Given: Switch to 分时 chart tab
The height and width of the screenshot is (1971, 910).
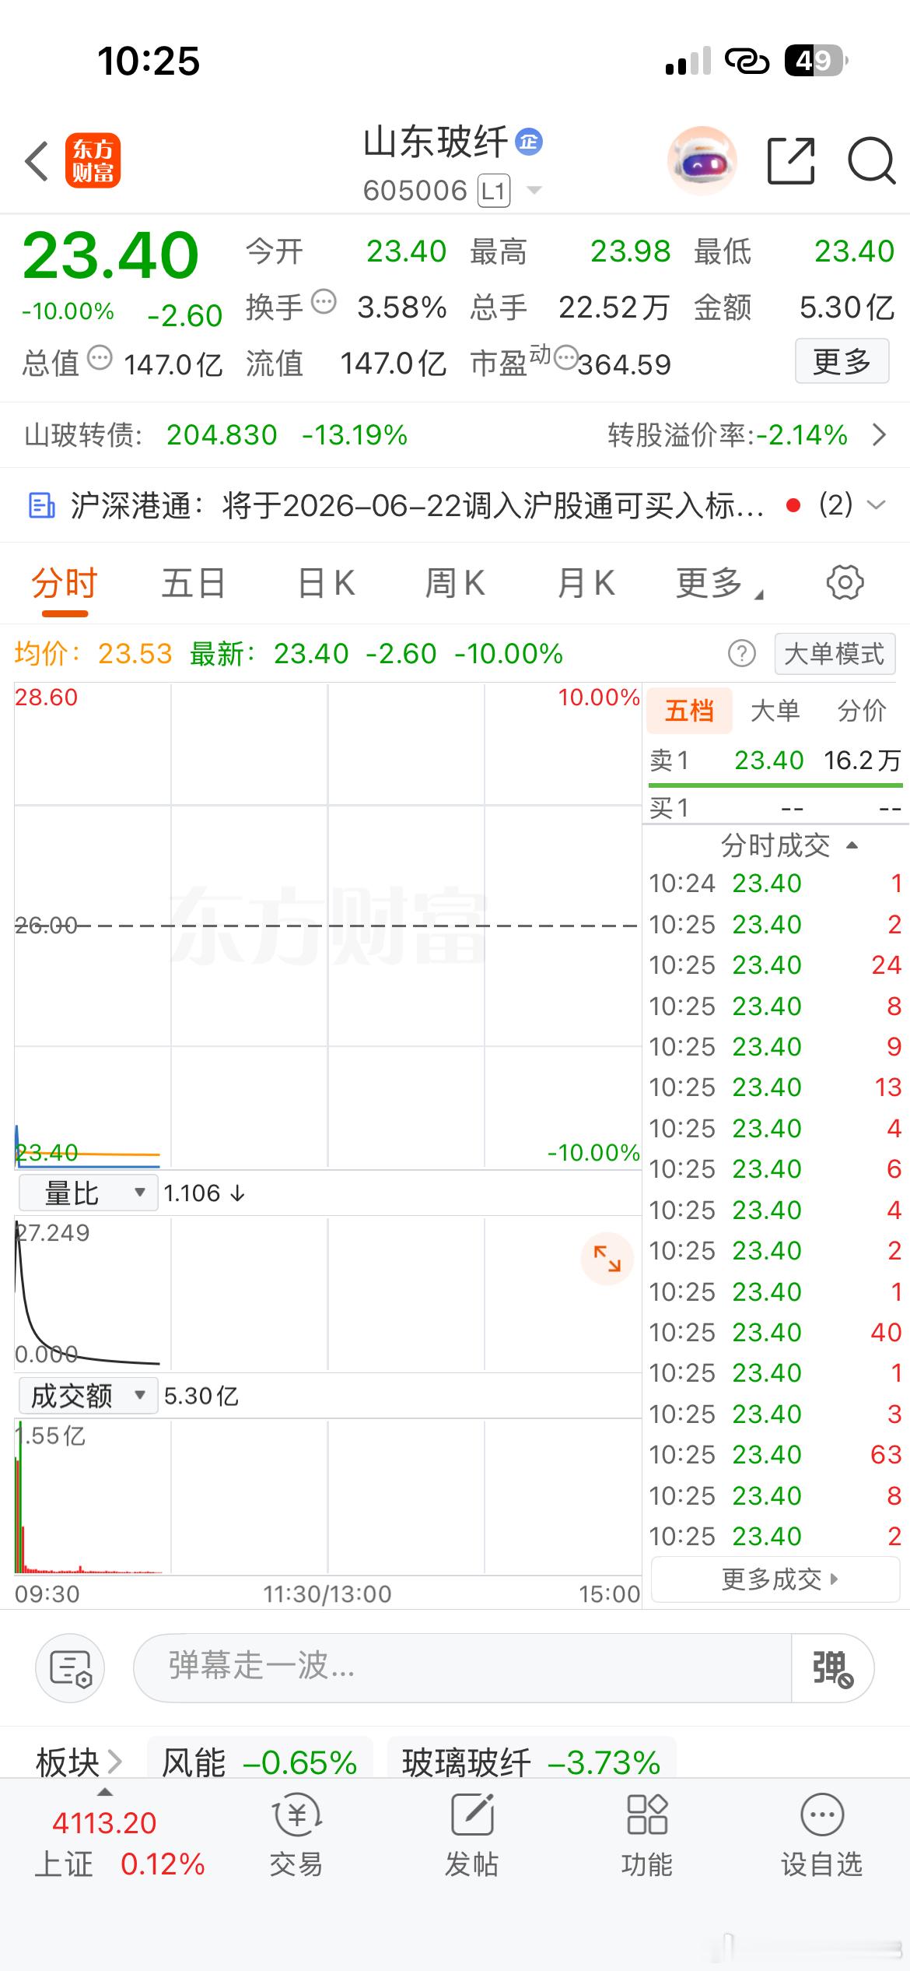Looking at the screenshot, I should (x=65, y=583).
